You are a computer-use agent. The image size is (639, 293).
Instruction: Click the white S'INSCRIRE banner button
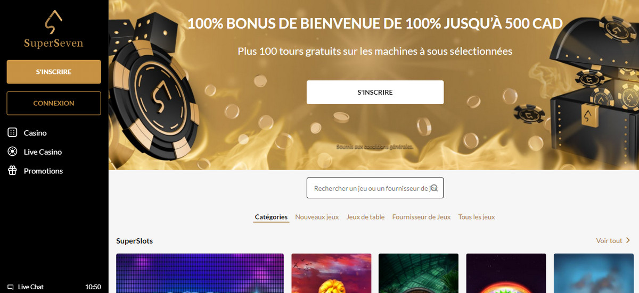click(375, 92)
